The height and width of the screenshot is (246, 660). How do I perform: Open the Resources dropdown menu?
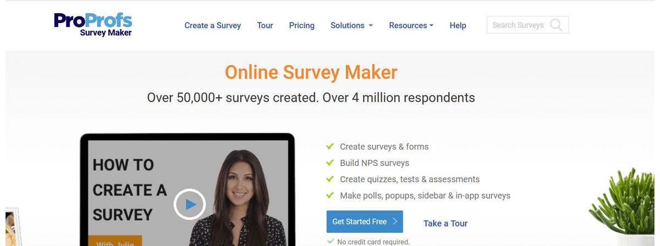[411, 25]
